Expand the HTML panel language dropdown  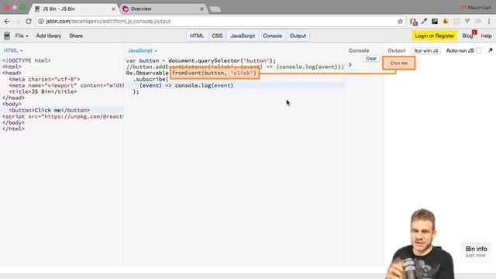tap(13, 50)
